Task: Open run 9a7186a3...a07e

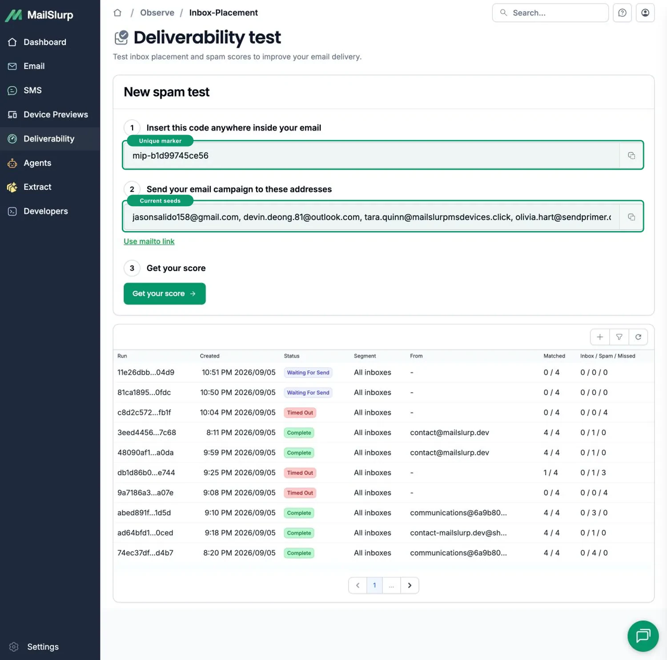Action: pyautogui.click(x=145, y=492)
